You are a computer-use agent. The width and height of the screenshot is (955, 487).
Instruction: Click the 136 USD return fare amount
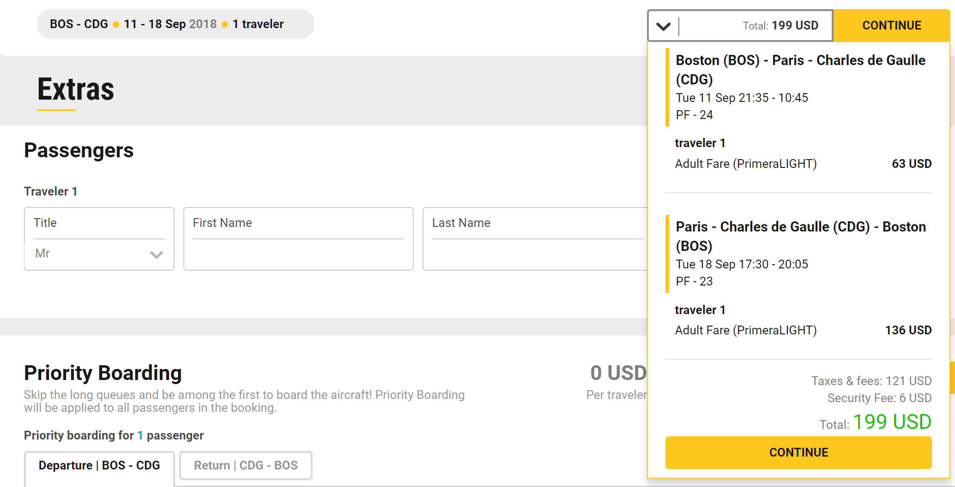(908, 330)
